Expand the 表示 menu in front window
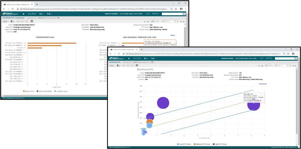301x149 pixels. pyautogui.click(x=146, y=59)
